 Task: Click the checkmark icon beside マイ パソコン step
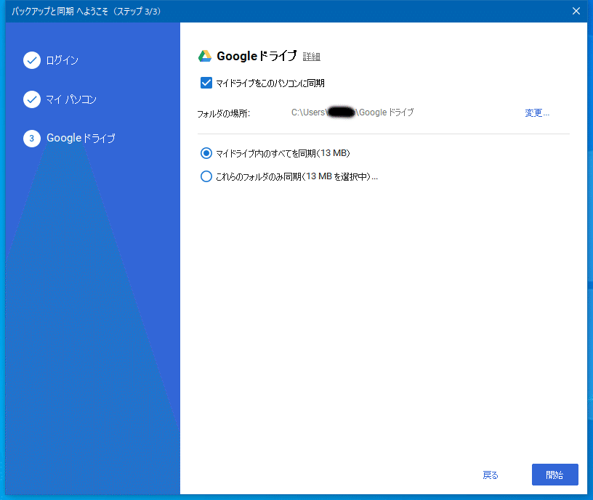32,99
